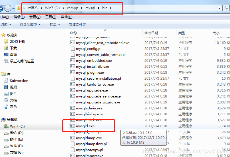The width and height of the screenshot is (230, 157).
Task: Click the 视频 film icon
Action: pos(6,87)
